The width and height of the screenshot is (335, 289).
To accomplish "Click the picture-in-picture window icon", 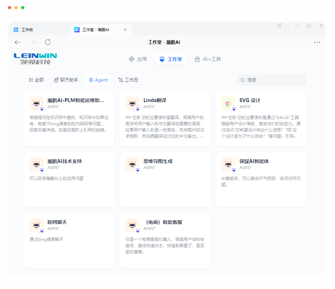I will coord(280,26).
